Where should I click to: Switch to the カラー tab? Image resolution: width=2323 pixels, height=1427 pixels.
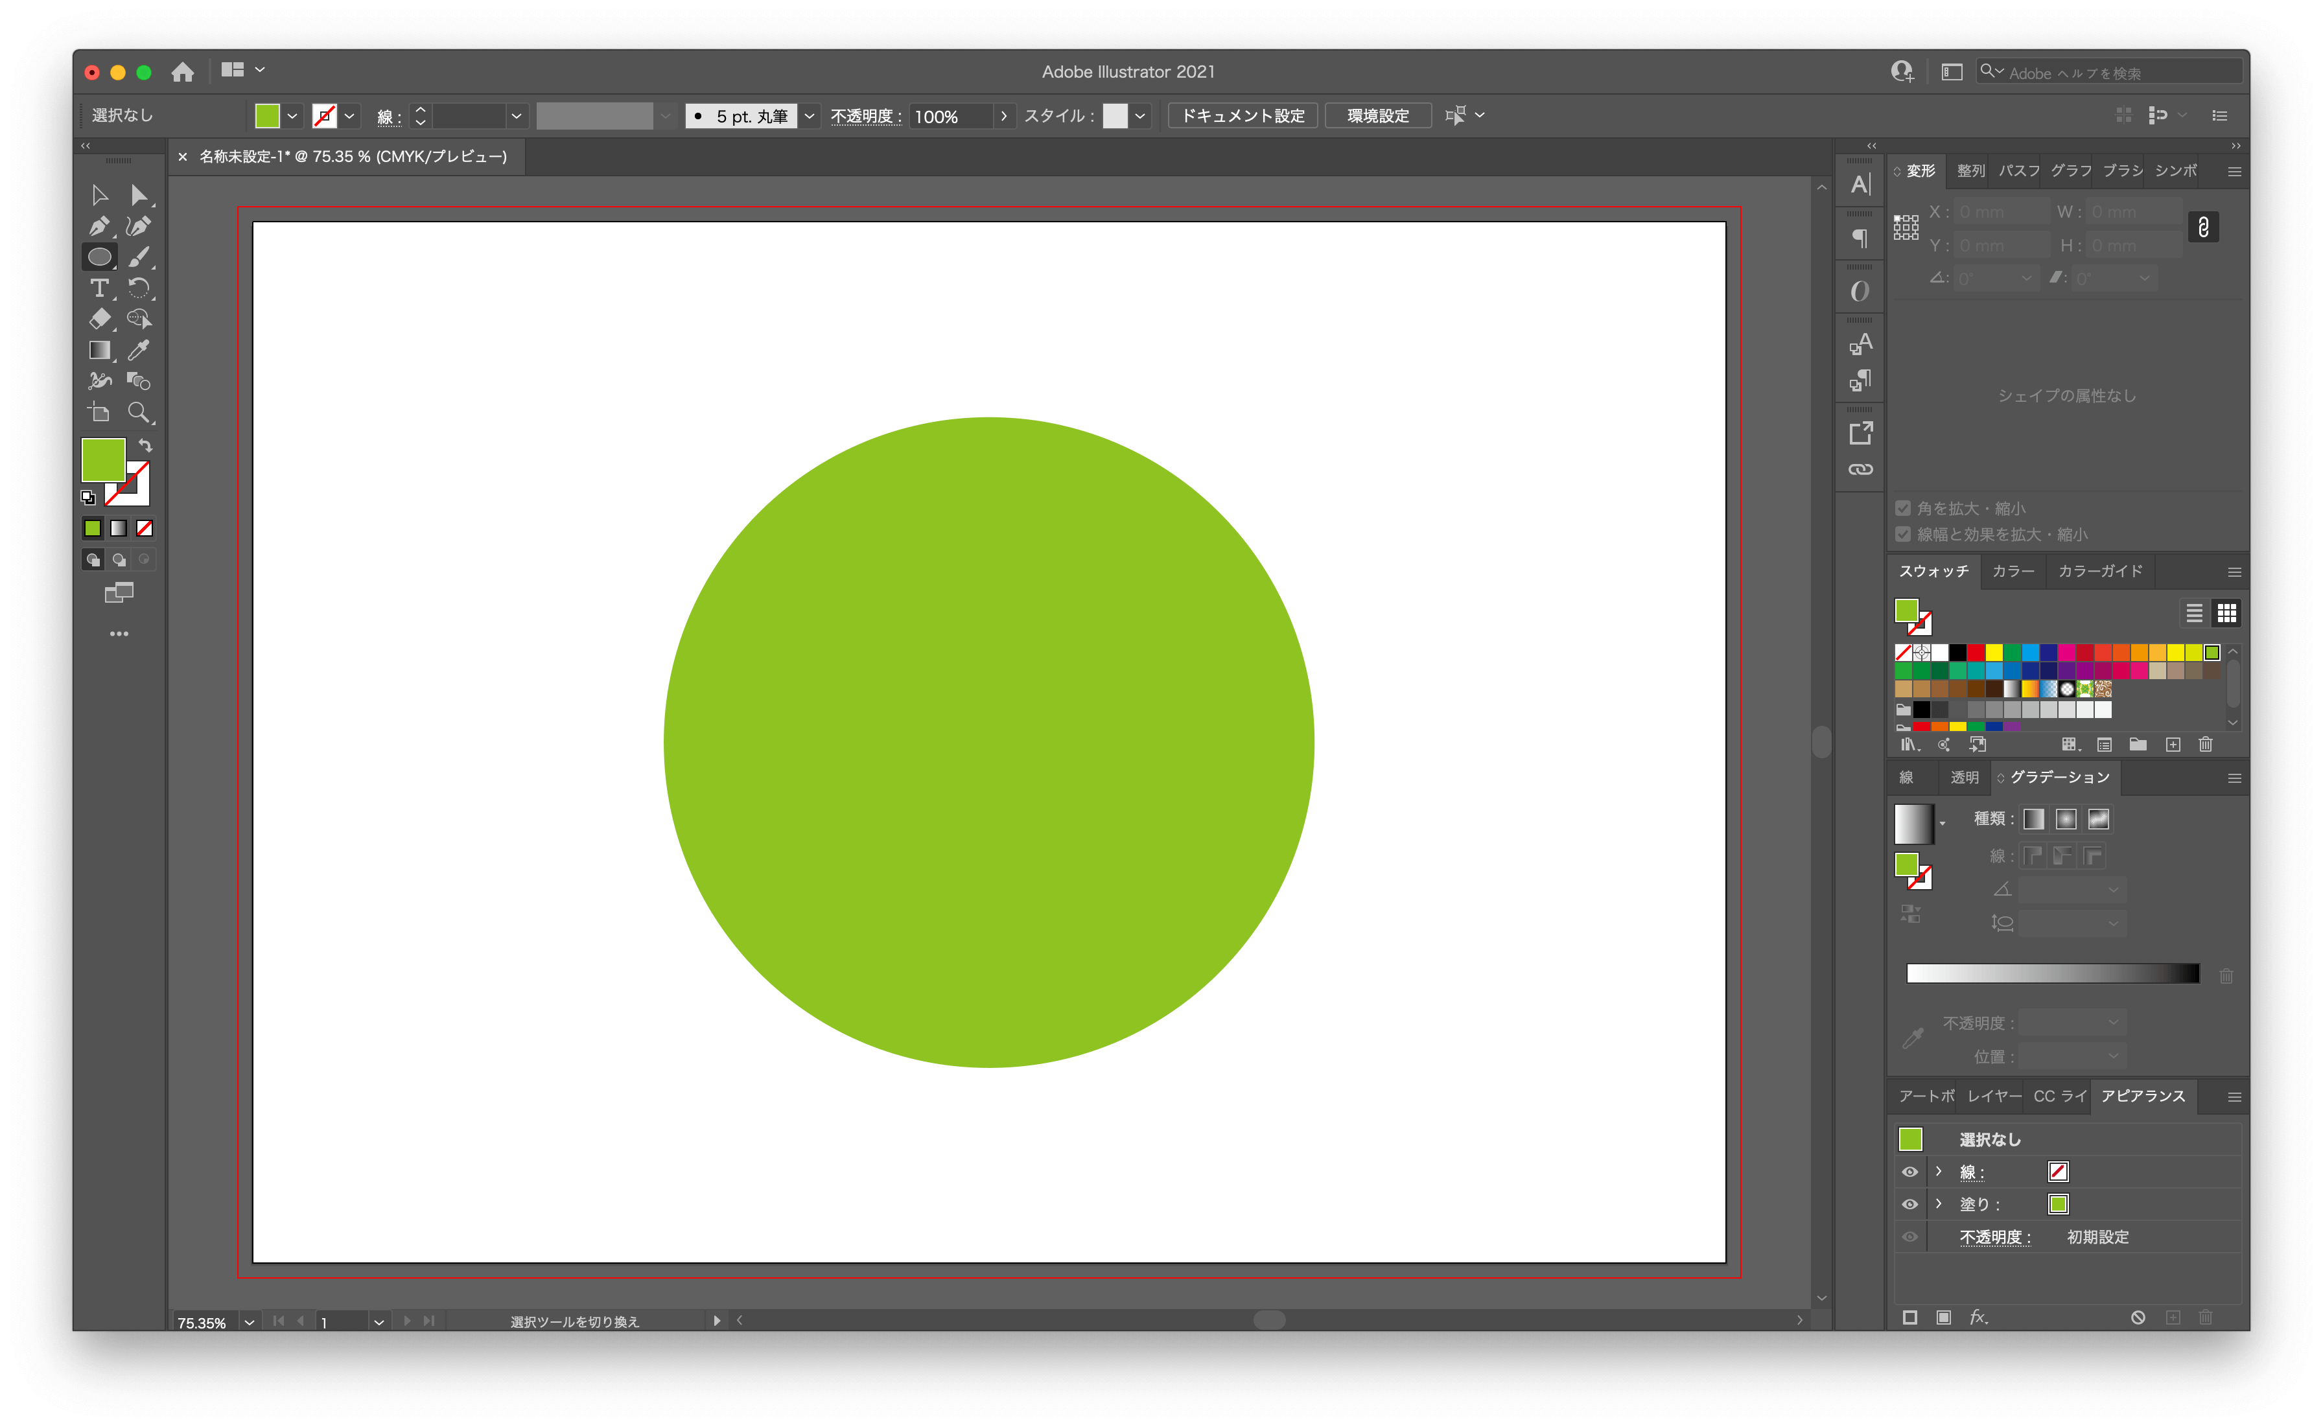2013,571
